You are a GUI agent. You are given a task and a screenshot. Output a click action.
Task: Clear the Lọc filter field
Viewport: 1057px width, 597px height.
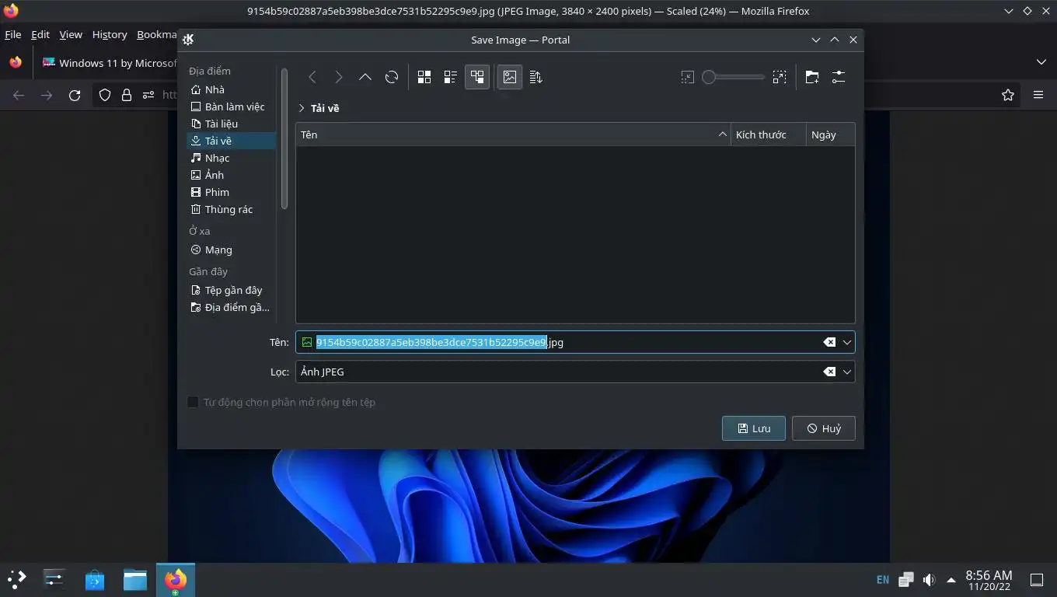click(829, 372)
